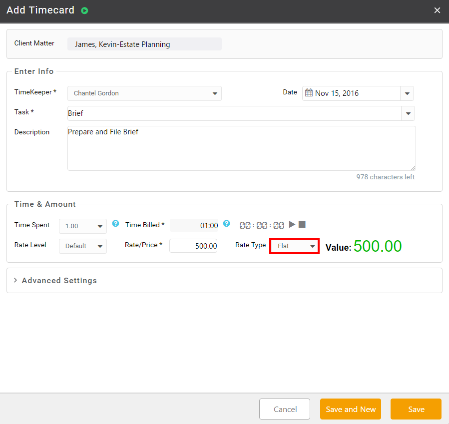Click the Value 500.00 amount
Viewport: 449px width, 424px height.
tap(378, 246)
